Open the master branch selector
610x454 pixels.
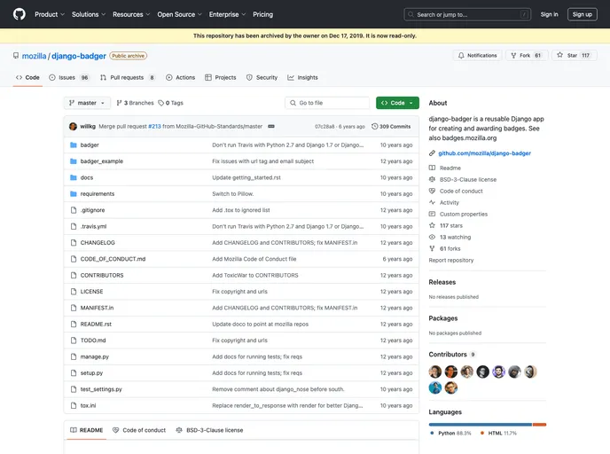87,103
